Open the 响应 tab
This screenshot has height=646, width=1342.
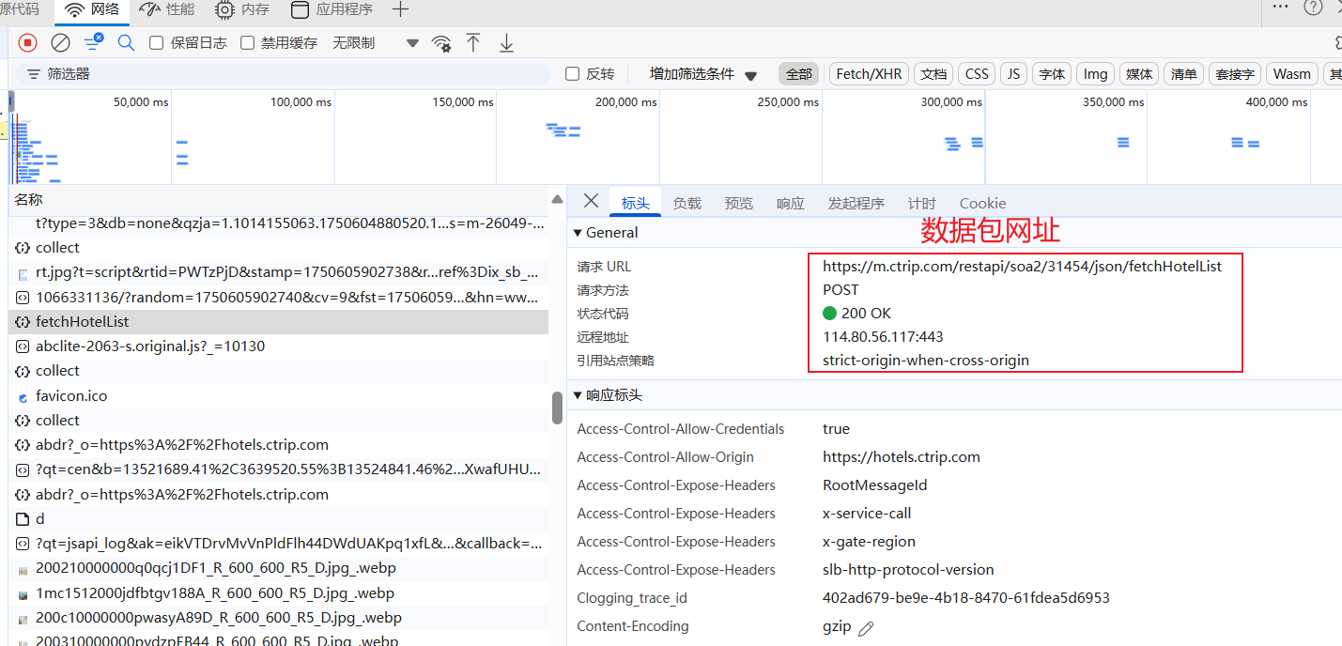[x=790, y=204]
